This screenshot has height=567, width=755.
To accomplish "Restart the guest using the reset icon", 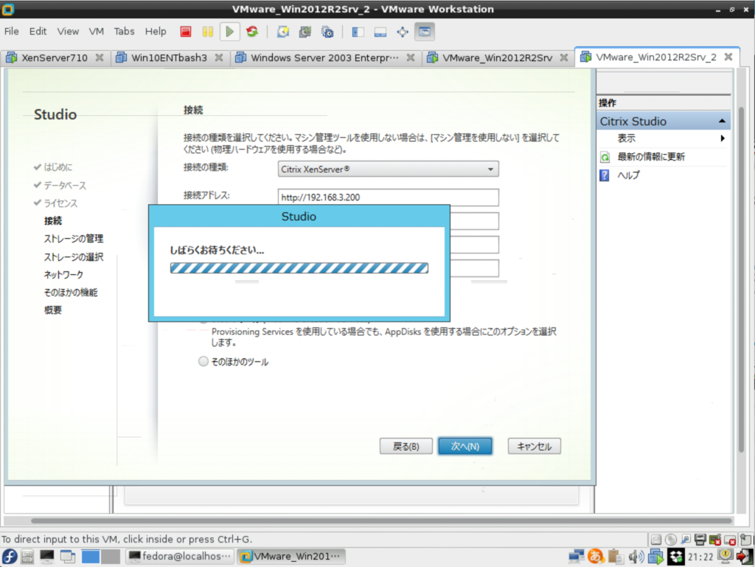I will pos(252,32).
